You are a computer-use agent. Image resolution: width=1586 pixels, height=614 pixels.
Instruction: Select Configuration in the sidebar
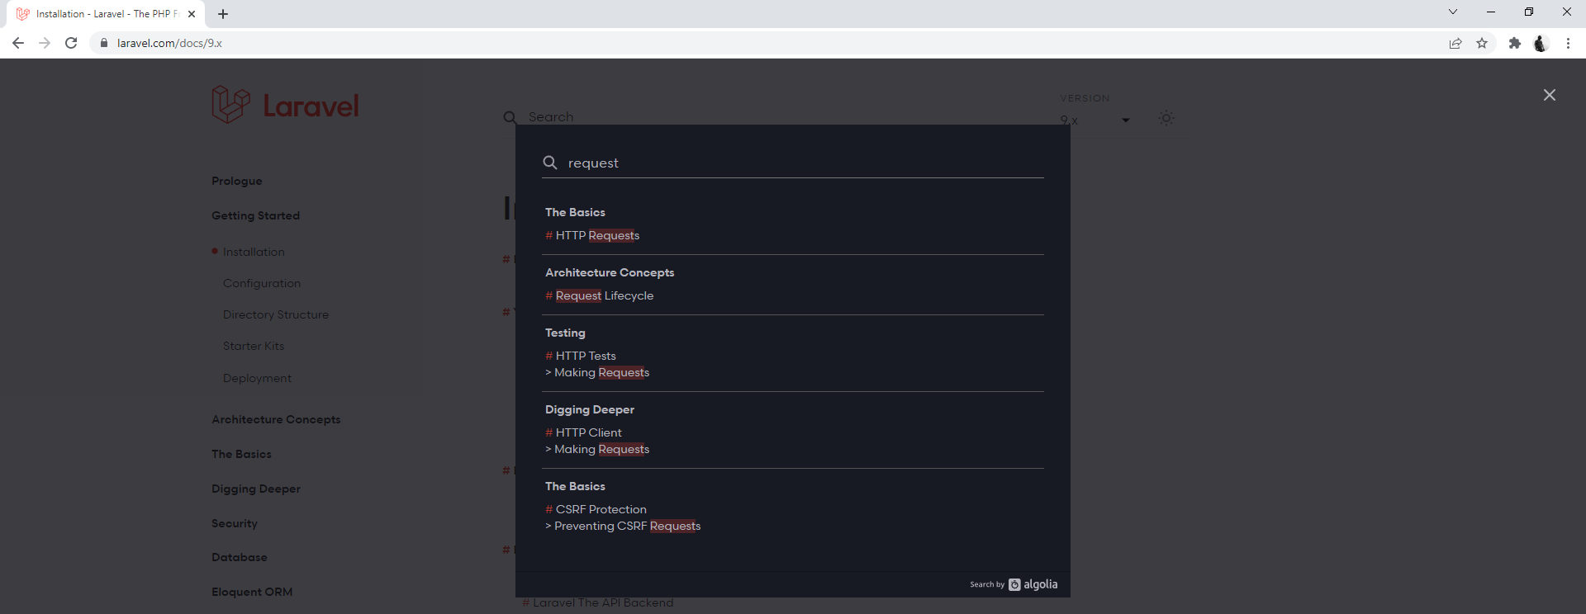point(262,283)
